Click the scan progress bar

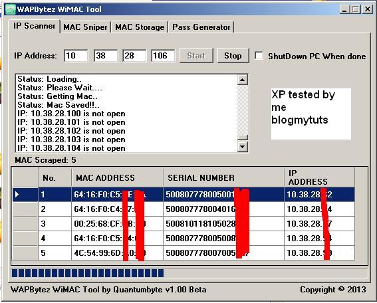189,273
